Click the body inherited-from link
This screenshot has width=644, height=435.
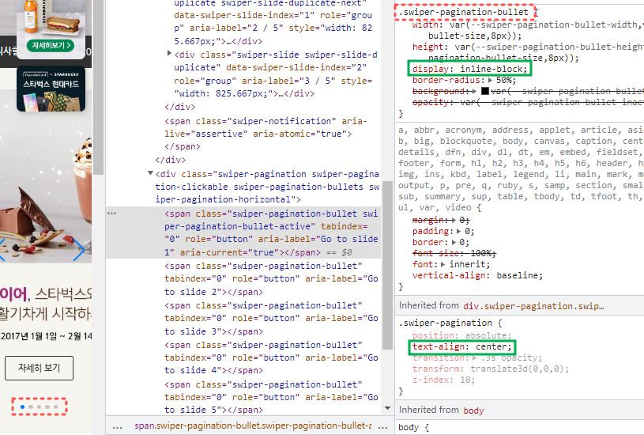tap(473, 410)
